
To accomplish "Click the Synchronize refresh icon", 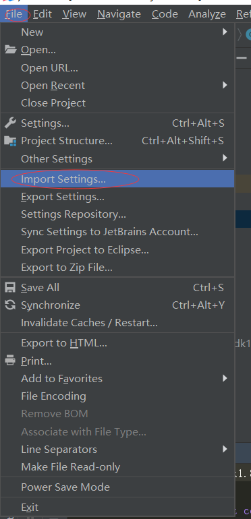I will [10, 305].
